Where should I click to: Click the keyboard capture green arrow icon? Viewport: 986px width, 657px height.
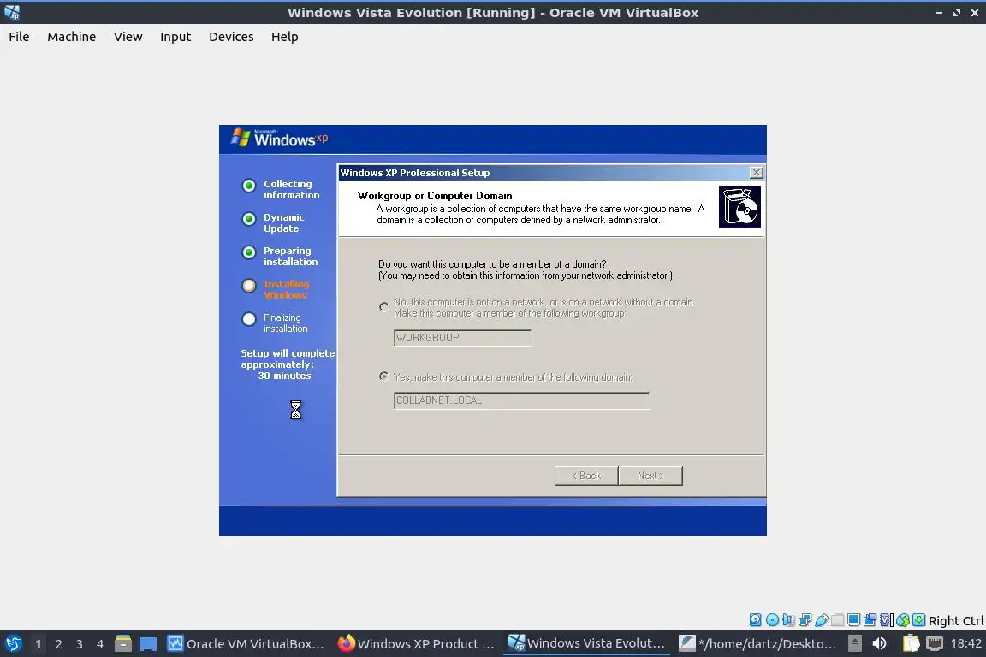[x=919, y=620]
